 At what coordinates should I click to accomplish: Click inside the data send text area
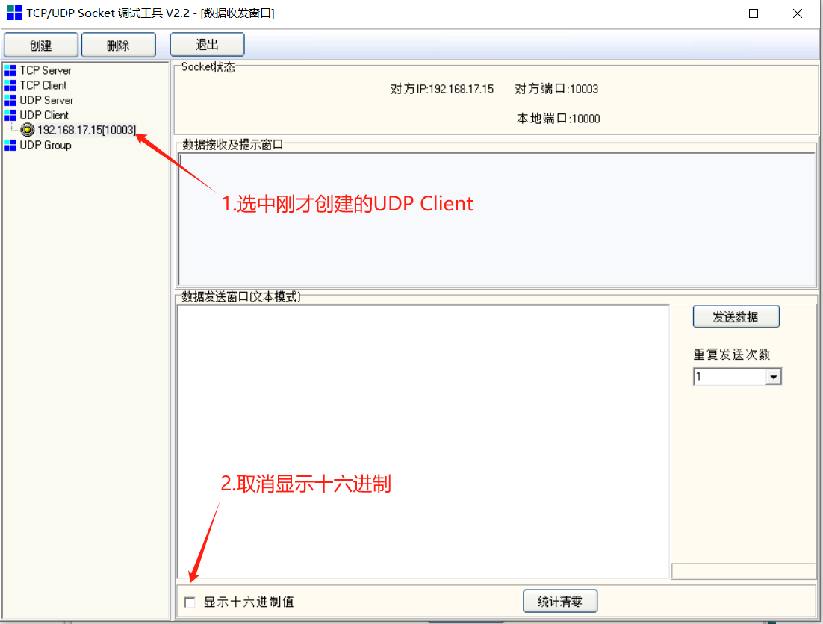click(x=423, y=440)
